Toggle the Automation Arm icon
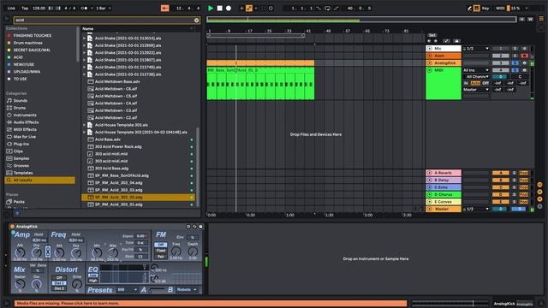This screenshot has width=548, height=308. coord(249,8)
